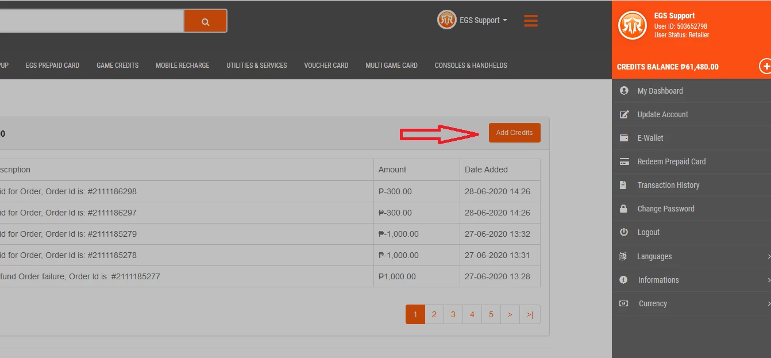Expand the Currency submenu arrow

click(x=768, y=303)
